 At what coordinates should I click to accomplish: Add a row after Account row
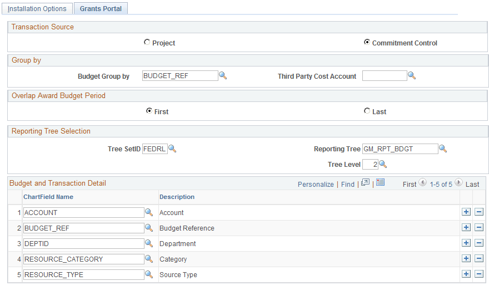pos(466,212)
